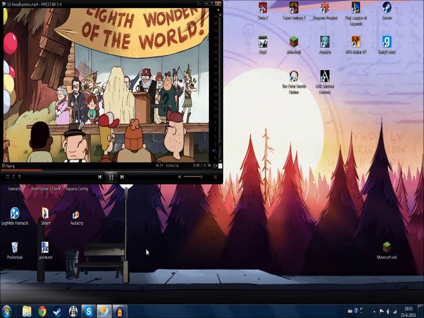Open the clock showing 10:33

(408, 311)
